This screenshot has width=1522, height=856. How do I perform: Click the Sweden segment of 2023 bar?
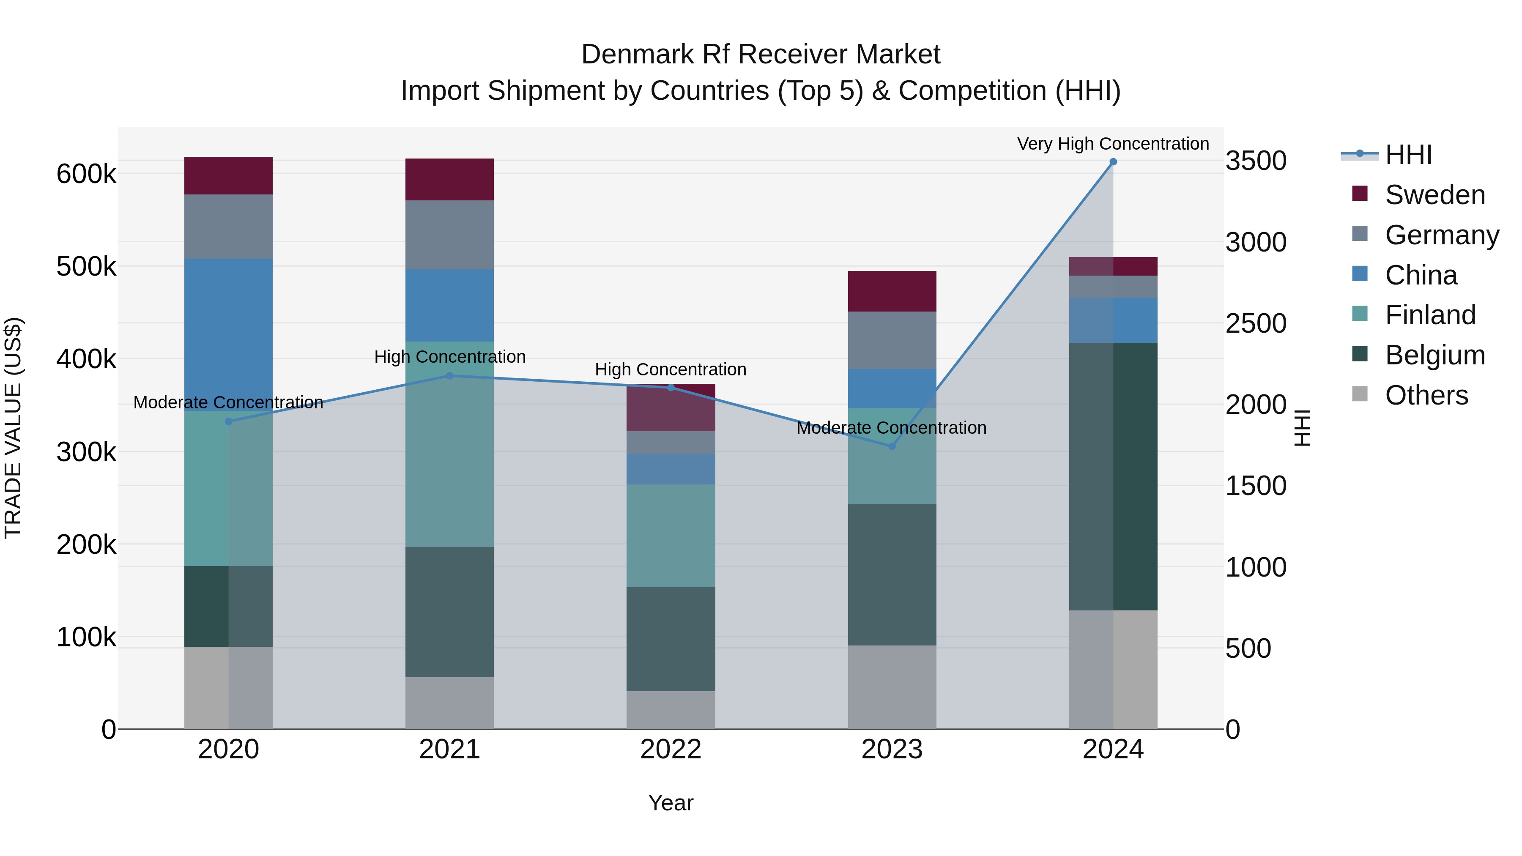click(892, 291)
